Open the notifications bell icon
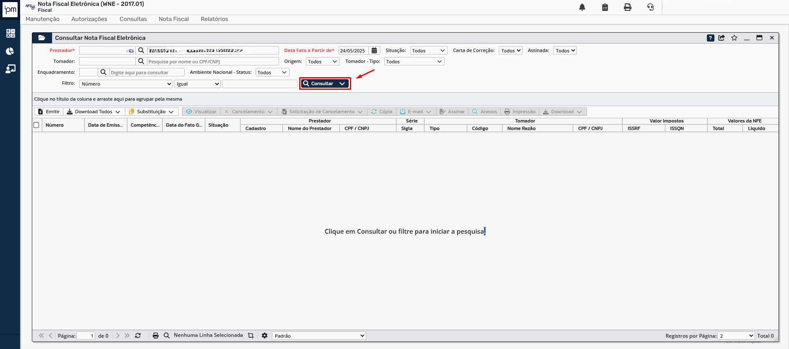 coord(582,7)
